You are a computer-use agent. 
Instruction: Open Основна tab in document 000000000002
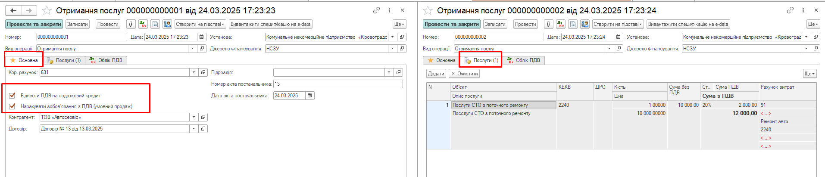pyautogui.click(x=441, y=60)
